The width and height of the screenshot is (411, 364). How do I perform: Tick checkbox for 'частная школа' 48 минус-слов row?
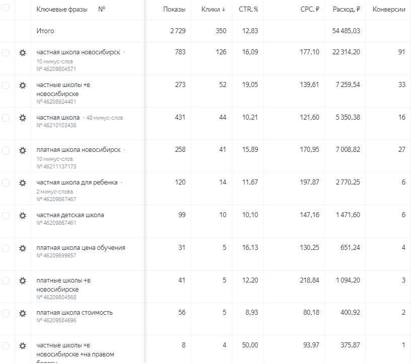(6, 118)
